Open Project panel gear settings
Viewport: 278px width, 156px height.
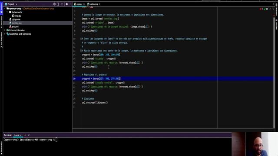coord(66,4)
